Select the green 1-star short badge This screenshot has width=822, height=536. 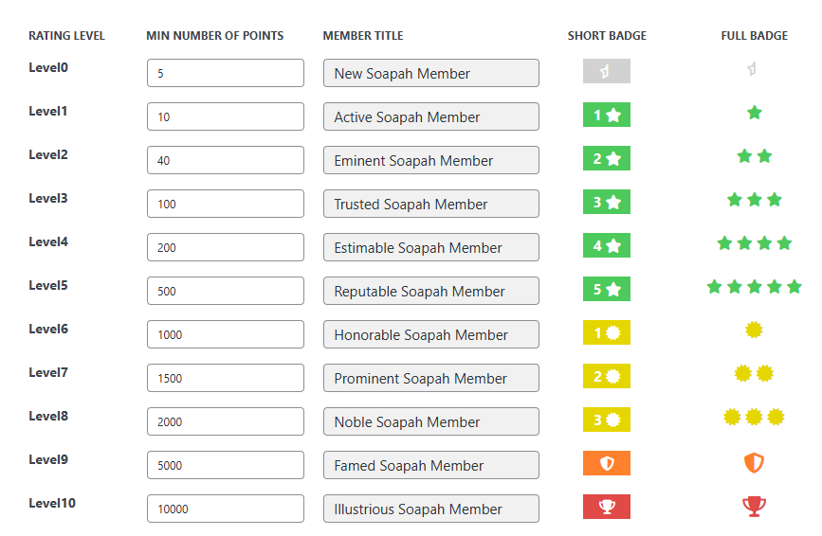(x=607, y=115)
